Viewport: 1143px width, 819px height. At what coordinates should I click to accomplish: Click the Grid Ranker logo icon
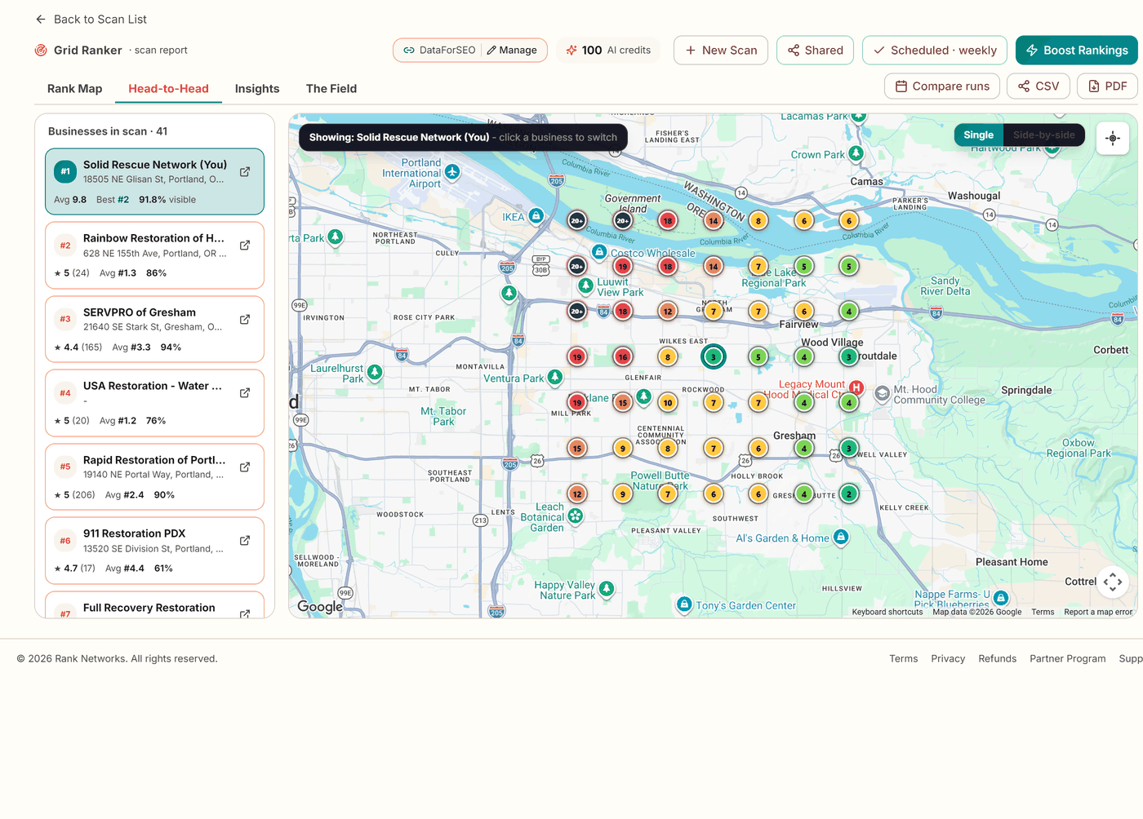click(41, 51)
